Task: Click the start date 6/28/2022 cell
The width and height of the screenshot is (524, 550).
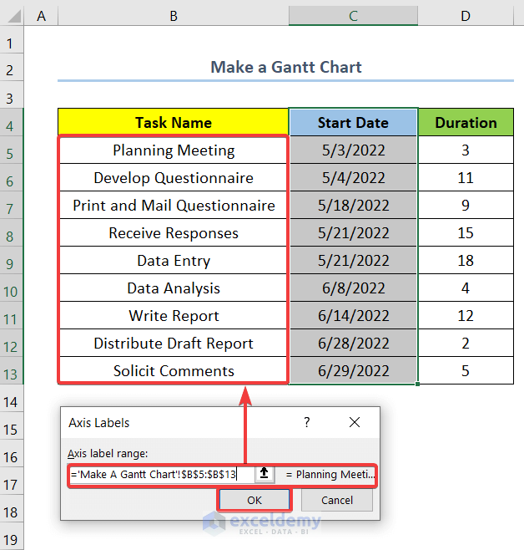Action: tap(353, 343)
